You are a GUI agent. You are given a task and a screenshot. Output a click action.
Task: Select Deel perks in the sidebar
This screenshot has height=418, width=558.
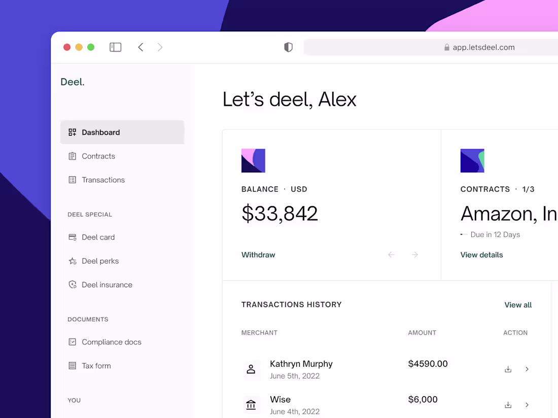pos(99,261)
